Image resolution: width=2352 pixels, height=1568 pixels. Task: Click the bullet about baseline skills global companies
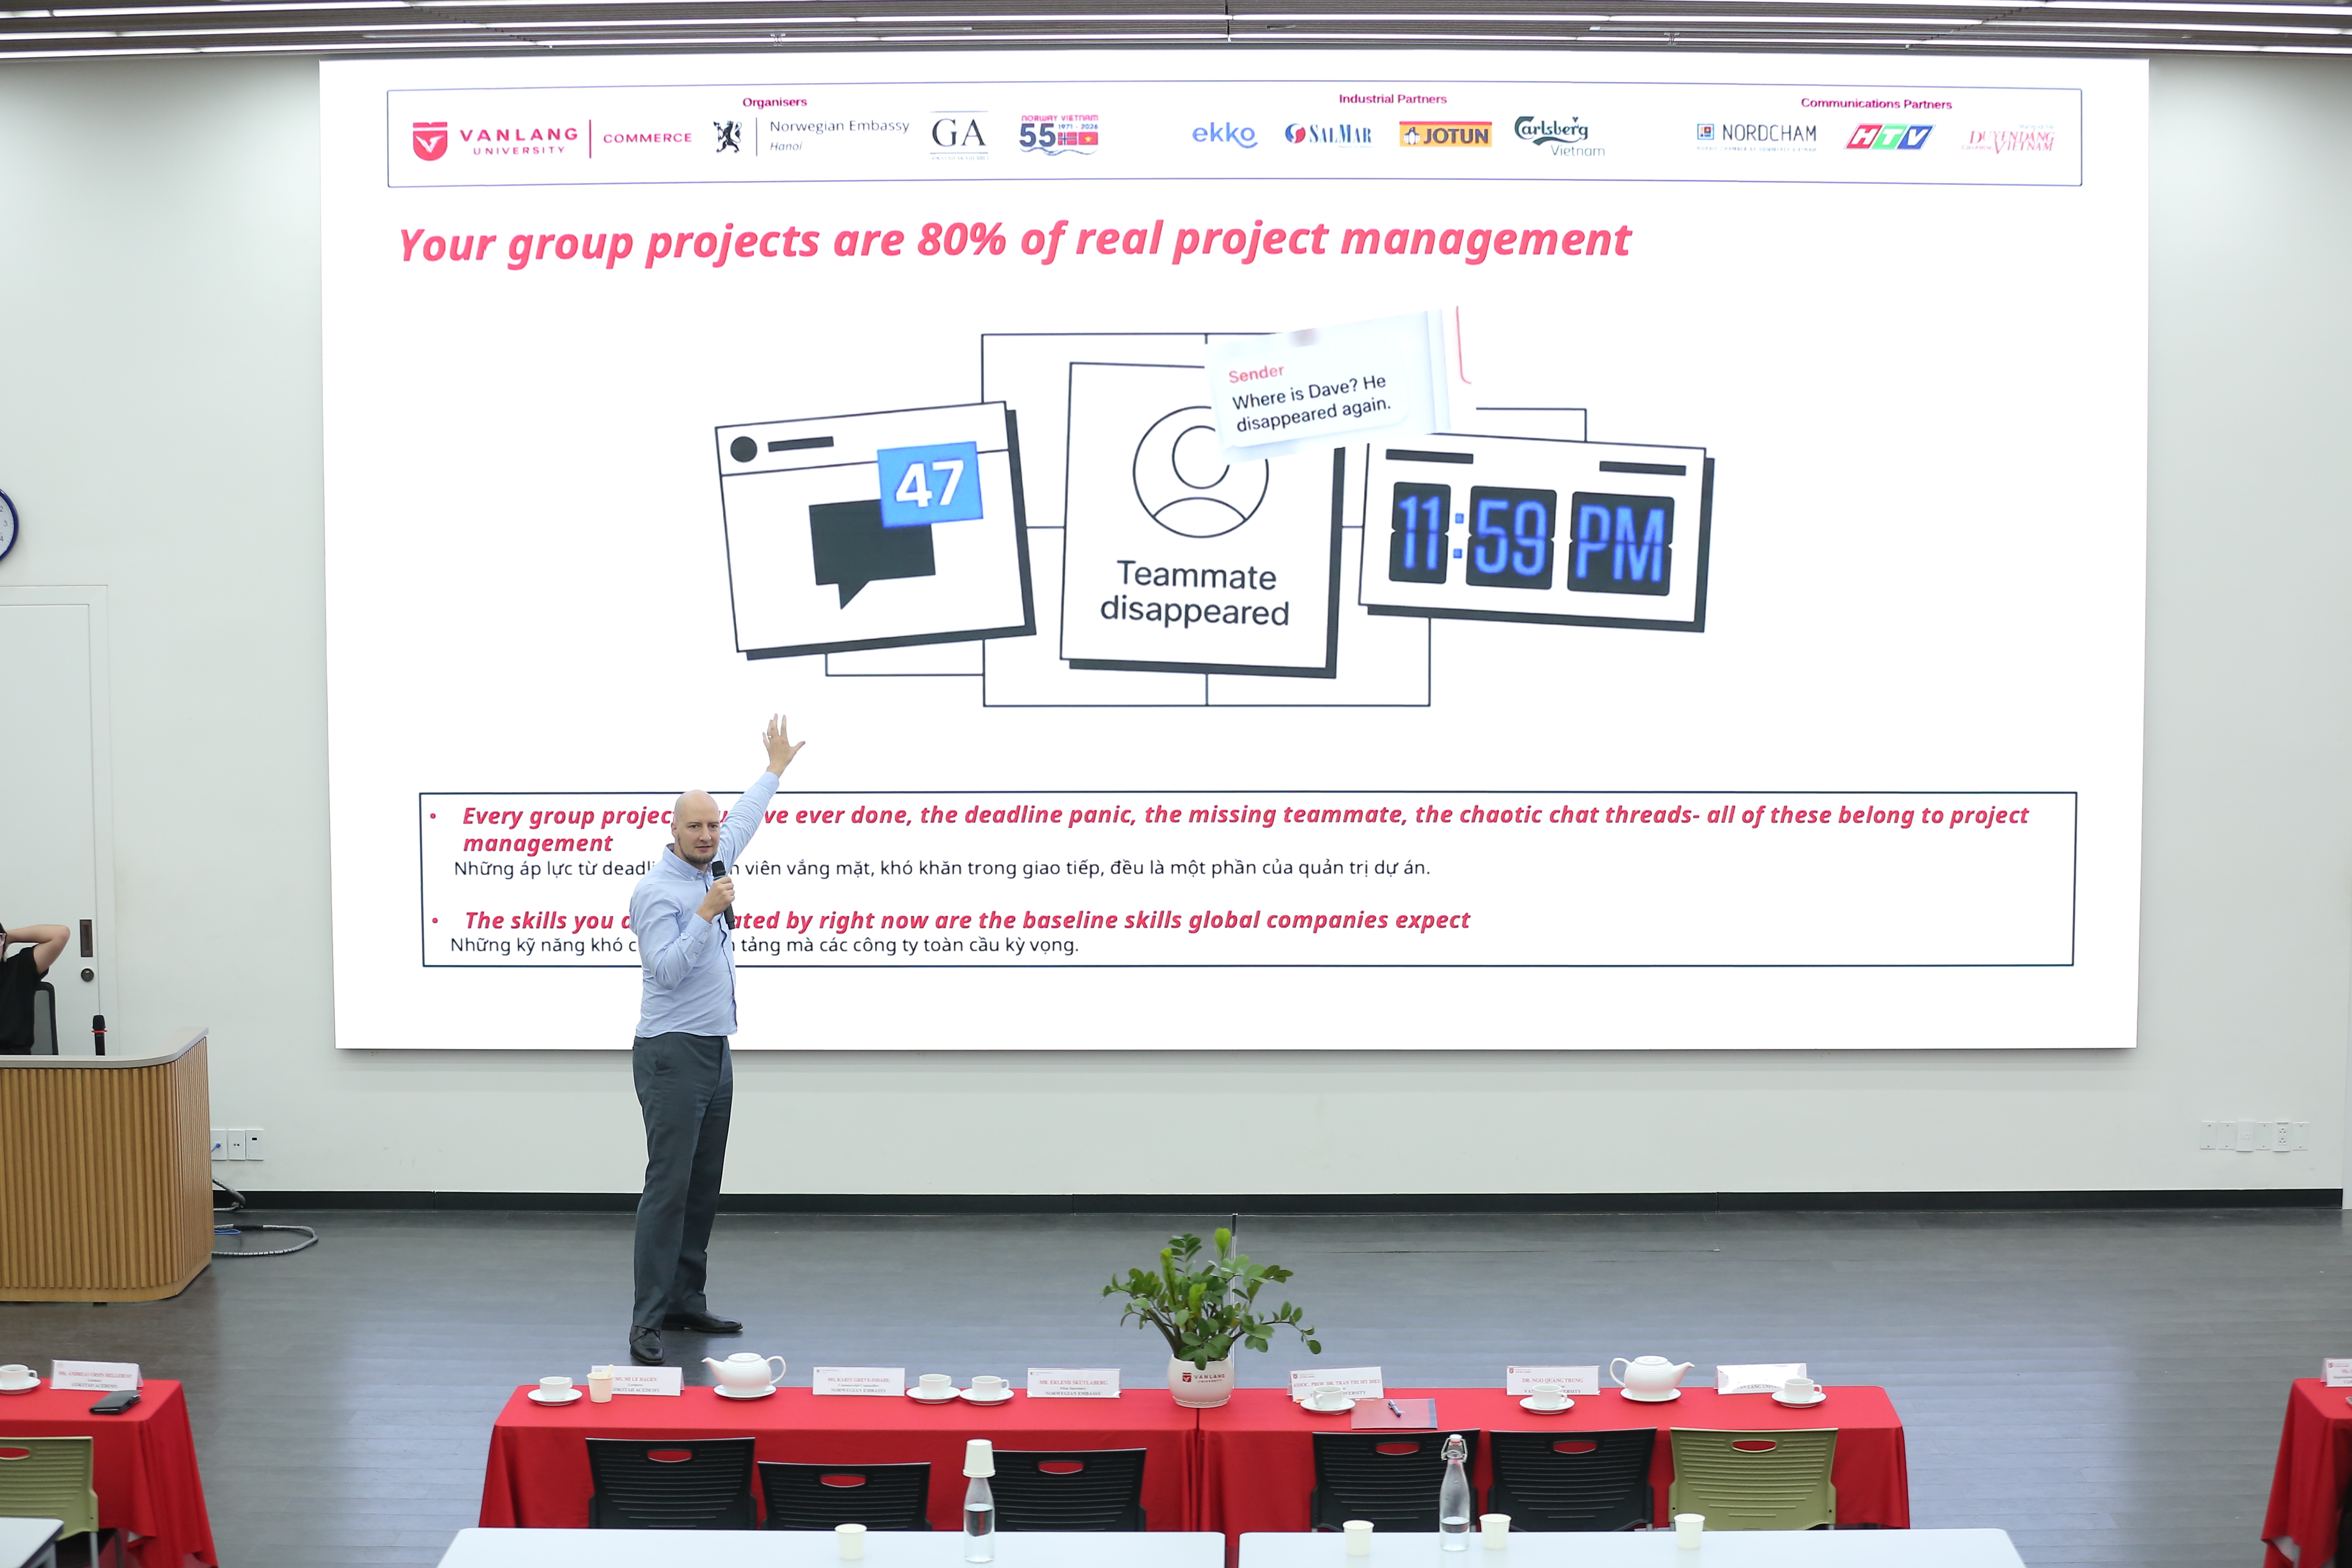(966, 920)
